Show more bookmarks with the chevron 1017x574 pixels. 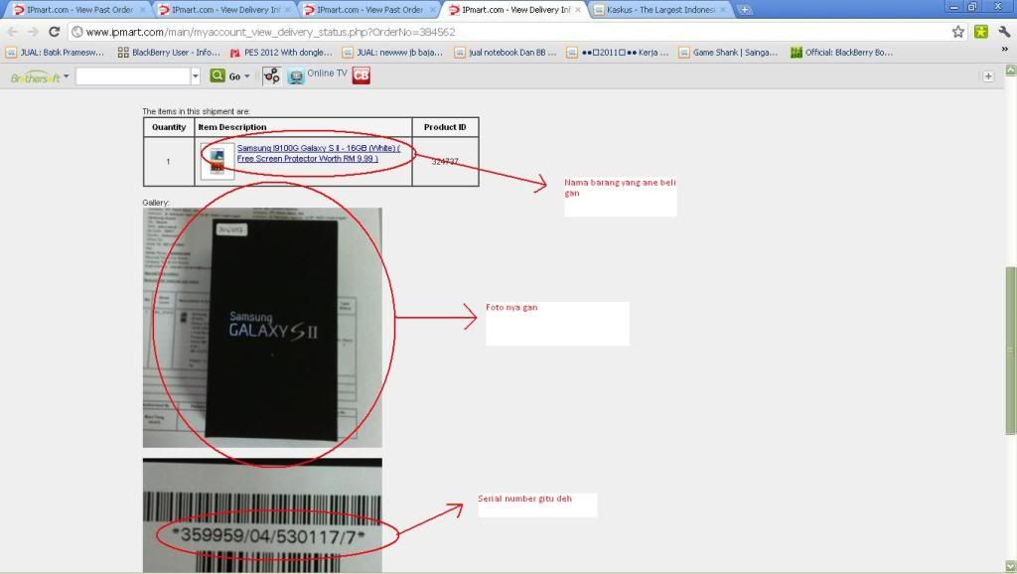coord(1005,50)
